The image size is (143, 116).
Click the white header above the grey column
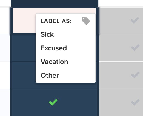[121, 3]
